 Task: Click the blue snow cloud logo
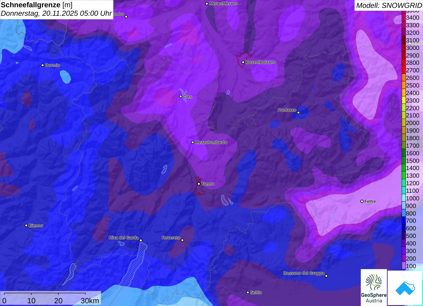click(x=405, y=288)
